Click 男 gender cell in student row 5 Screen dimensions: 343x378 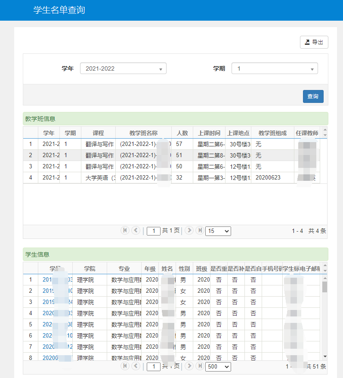click(183, 325)
